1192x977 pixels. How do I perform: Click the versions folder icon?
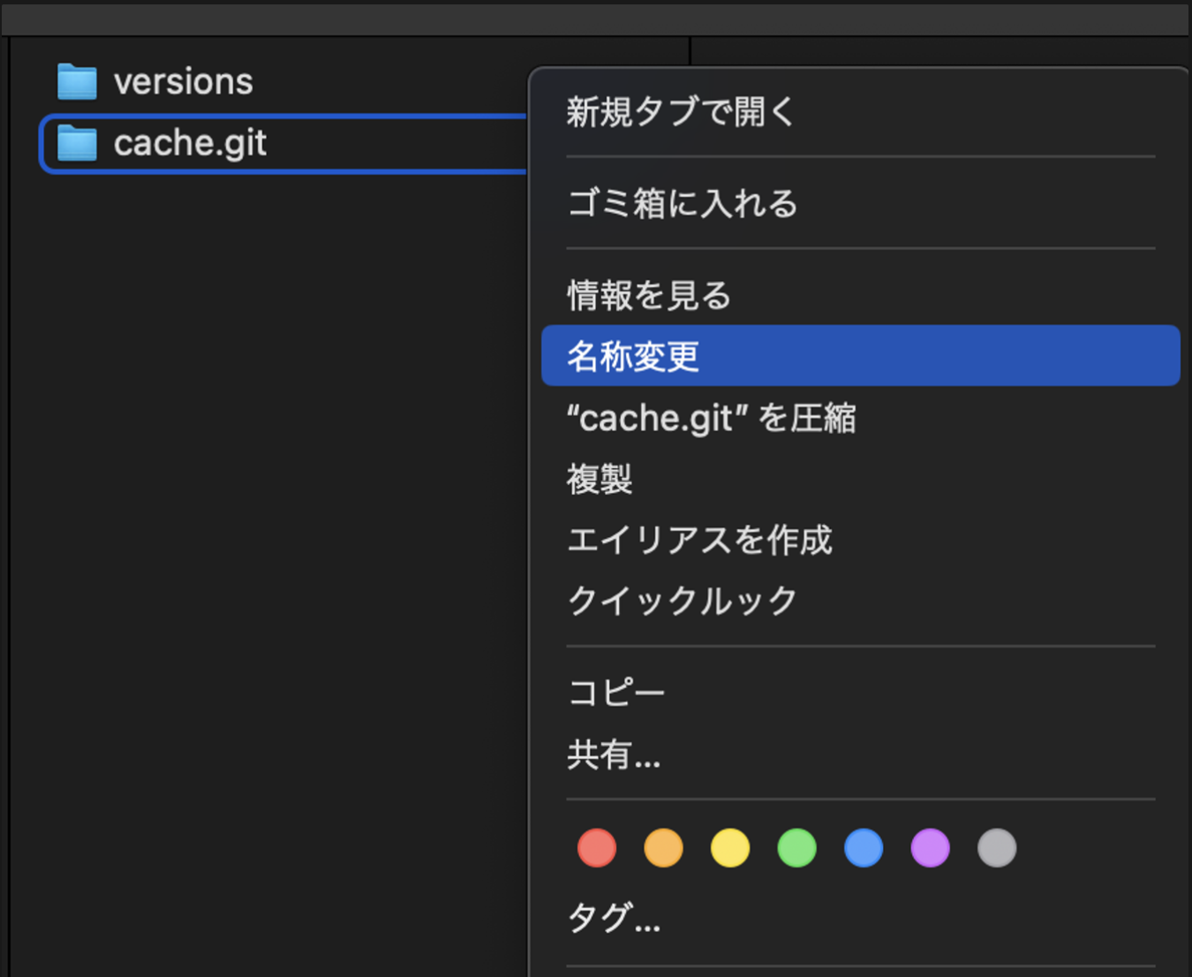(x=77, y=82)
